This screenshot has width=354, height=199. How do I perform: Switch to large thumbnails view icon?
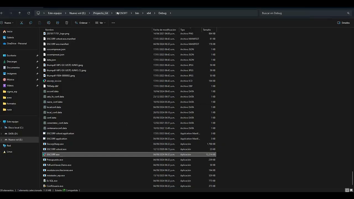click(351, 190)
